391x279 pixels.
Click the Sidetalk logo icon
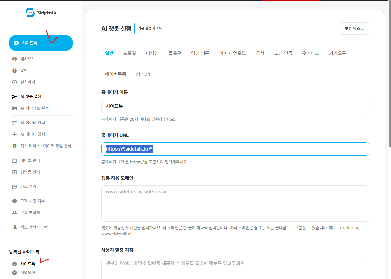coord(30,13)
